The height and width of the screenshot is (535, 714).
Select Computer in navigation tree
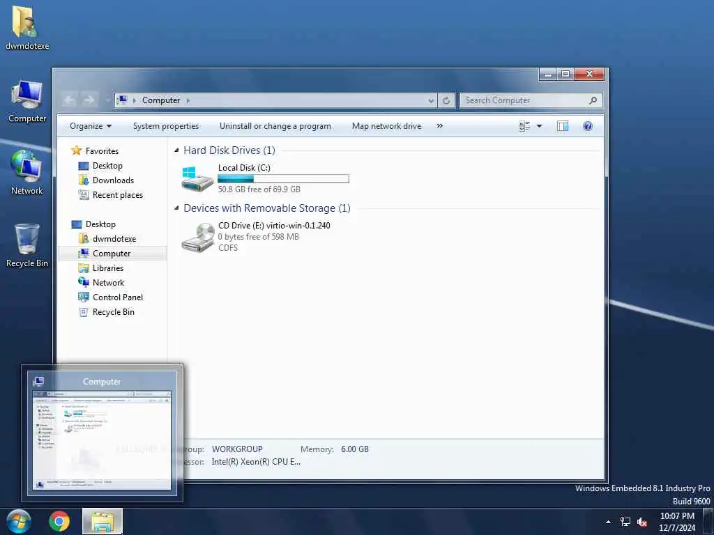click(112, 254)
